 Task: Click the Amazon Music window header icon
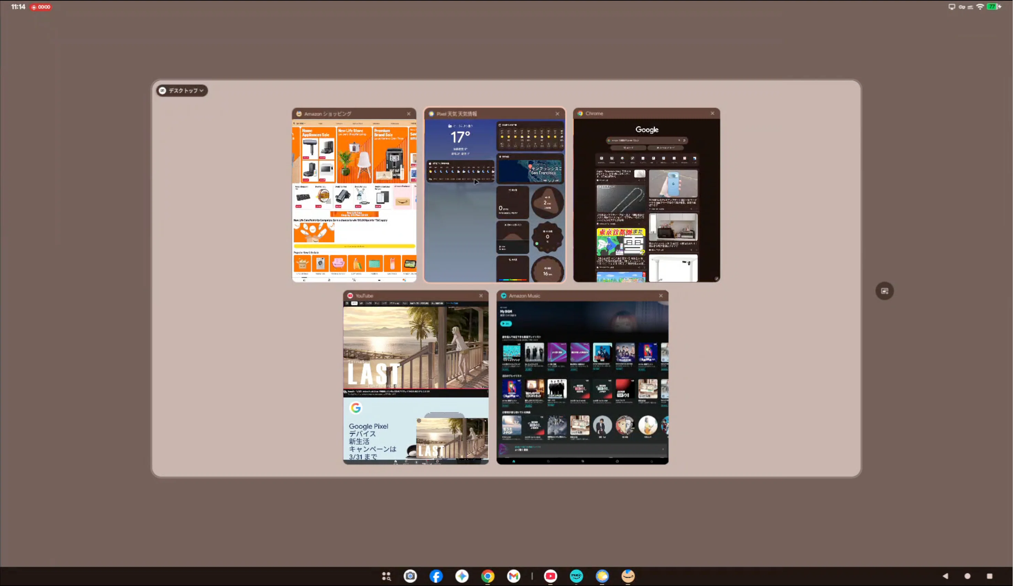click(x=503, y=296)
